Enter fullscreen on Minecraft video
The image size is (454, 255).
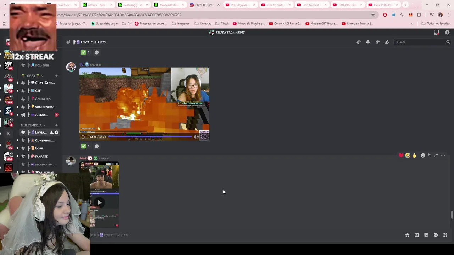pos(204,137)
